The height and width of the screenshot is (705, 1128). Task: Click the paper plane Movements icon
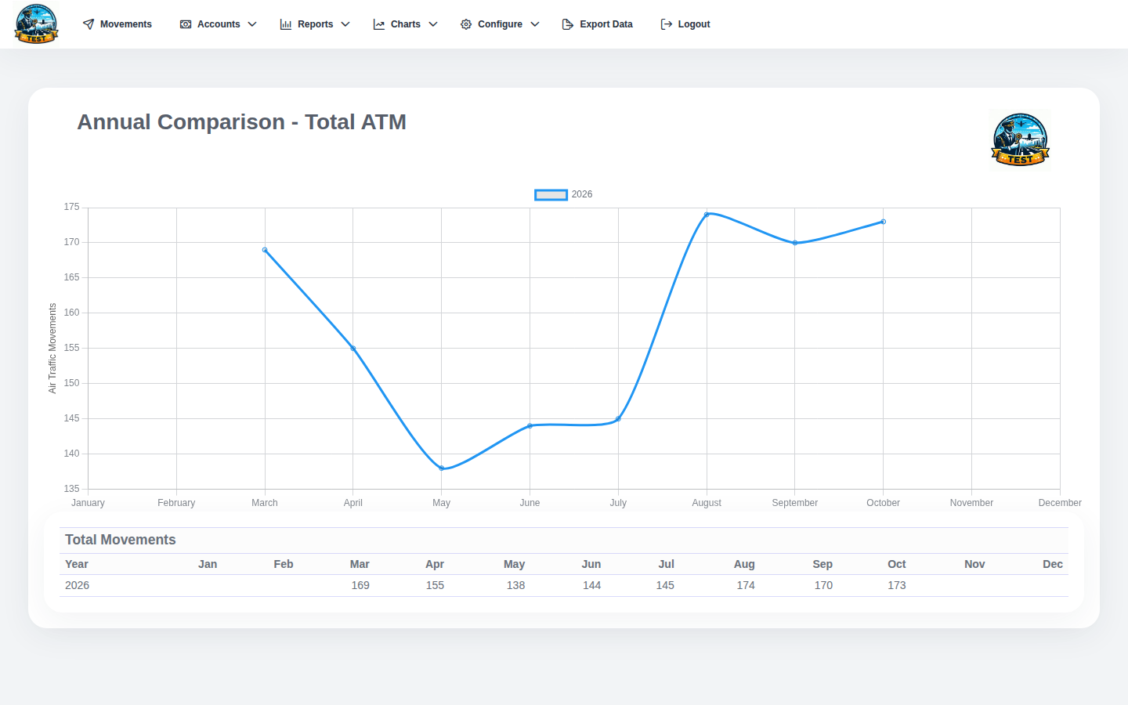(x=89, y=24)
